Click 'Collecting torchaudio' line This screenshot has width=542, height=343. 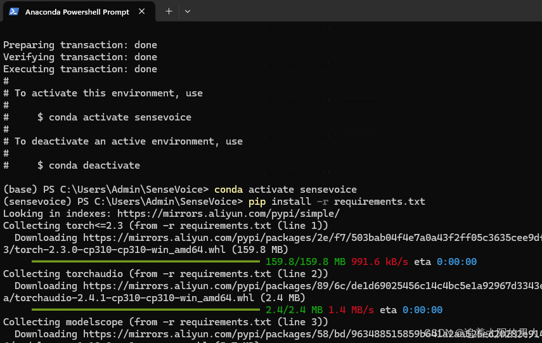(x=165, y=274)
